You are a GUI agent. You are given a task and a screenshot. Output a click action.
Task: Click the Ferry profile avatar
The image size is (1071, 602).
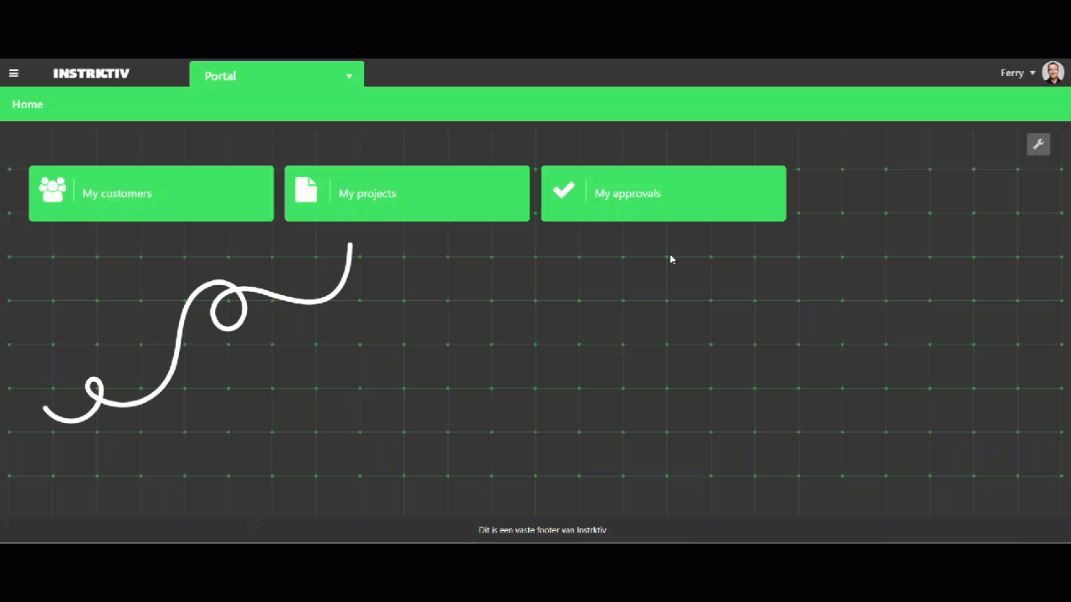[1053, 73]
